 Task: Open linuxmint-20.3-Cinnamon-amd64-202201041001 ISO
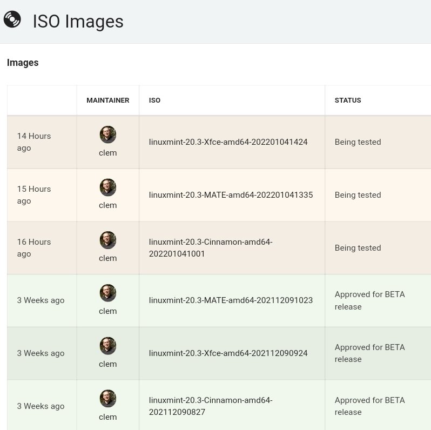pos(211,248)
